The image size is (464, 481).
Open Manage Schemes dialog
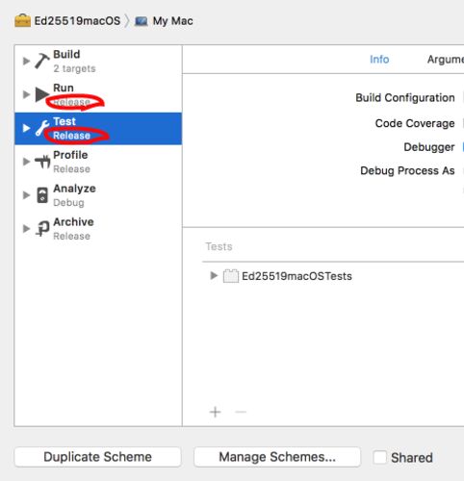(277, 457)
